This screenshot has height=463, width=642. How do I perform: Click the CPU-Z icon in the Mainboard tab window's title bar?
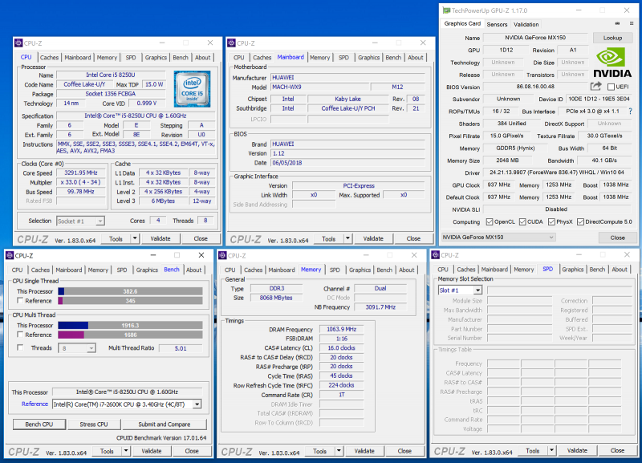pos(231,43)
